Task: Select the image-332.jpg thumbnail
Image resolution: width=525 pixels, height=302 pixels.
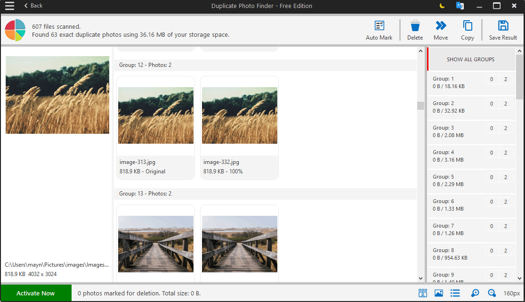Action: click(x=239, y=128)
